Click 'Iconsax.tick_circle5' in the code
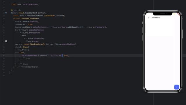This screenshot has width=186, height=105. [x=50, y=55]
